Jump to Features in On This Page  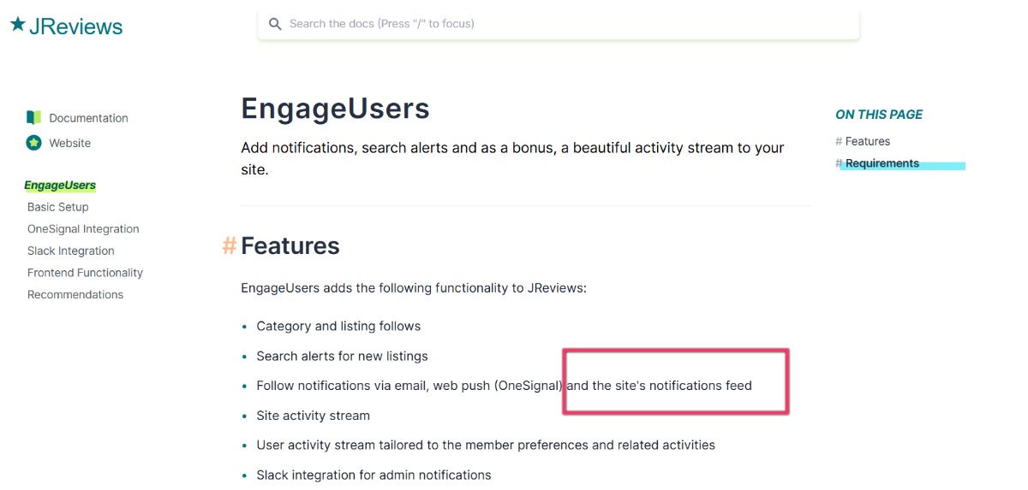868,141
